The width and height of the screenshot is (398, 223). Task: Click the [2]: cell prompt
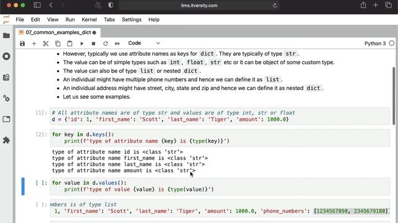pyautogui.click(x=42, y=134)
